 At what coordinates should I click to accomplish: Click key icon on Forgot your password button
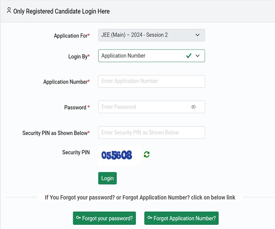click(78, 218)
